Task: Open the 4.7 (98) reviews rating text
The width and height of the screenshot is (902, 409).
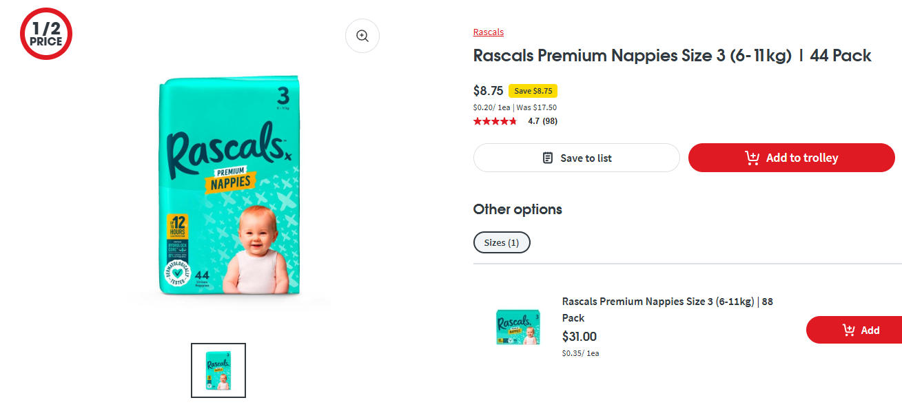Action: 542,121
